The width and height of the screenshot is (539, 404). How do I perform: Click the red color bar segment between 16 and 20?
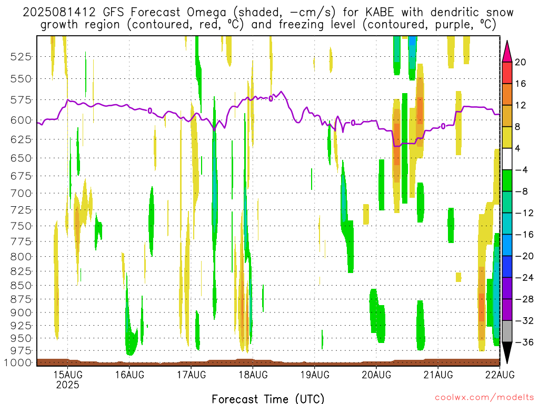(x=507, y=73)
